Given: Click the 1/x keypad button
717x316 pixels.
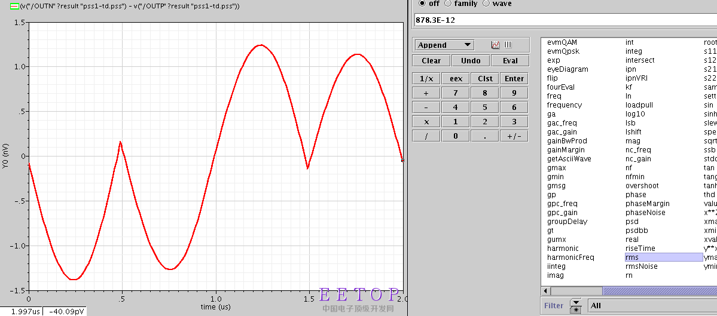Looking at the screenshot, I should (426, 78).
